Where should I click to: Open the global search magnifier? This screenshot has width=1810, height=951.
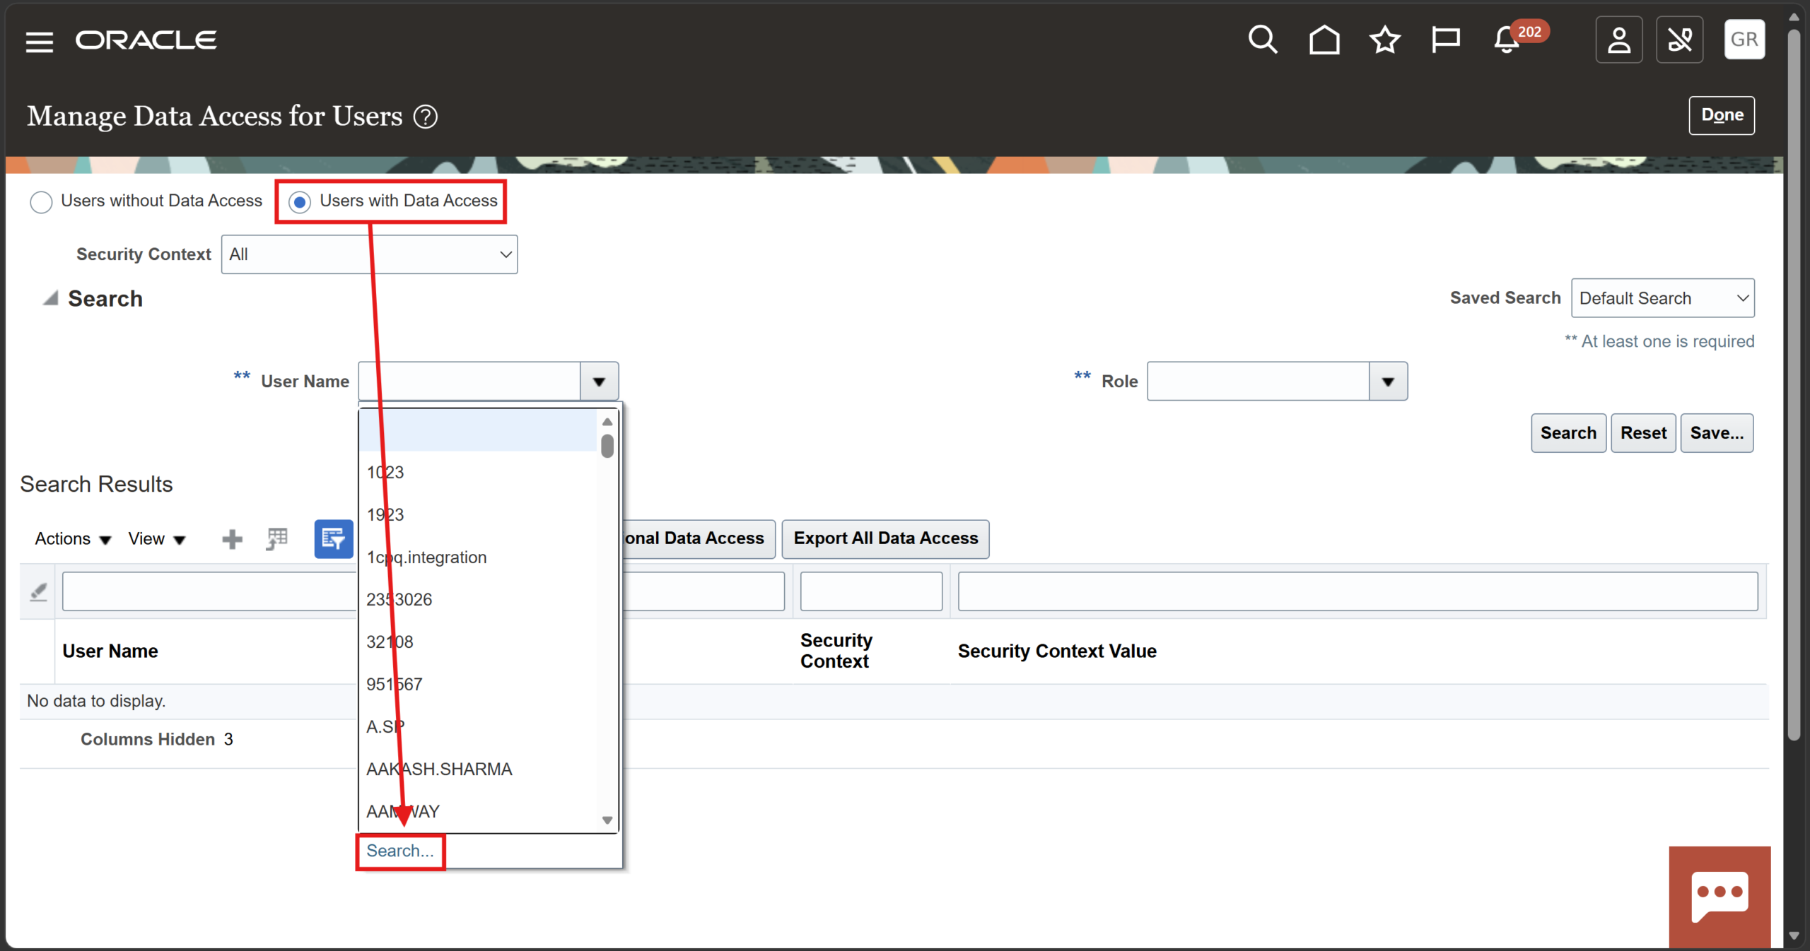(1262, 40)
